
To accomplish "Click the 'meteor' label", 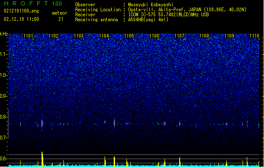I will (x=60, y=13).
